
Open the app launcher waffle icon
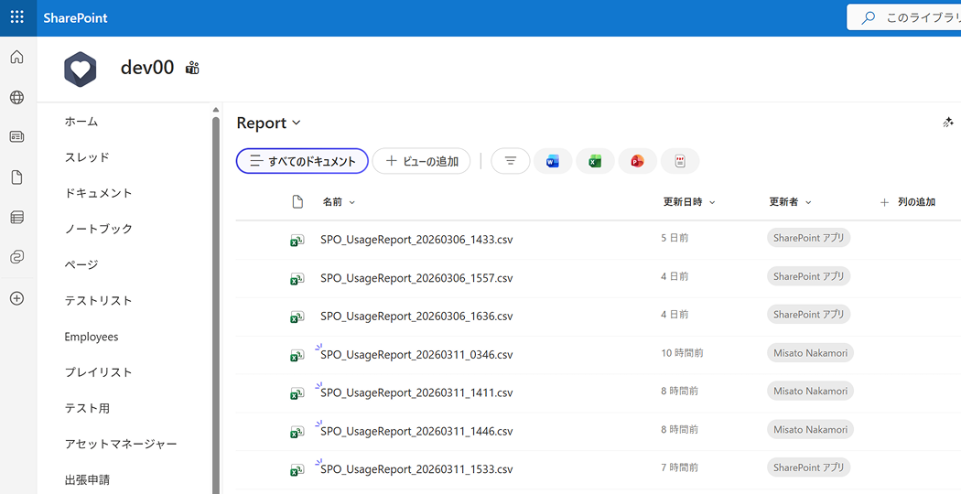[17, 17]
